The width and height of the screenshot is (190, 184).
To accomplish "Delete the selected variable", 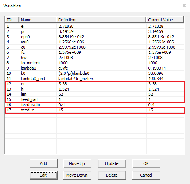I will [x=112, y=175].
